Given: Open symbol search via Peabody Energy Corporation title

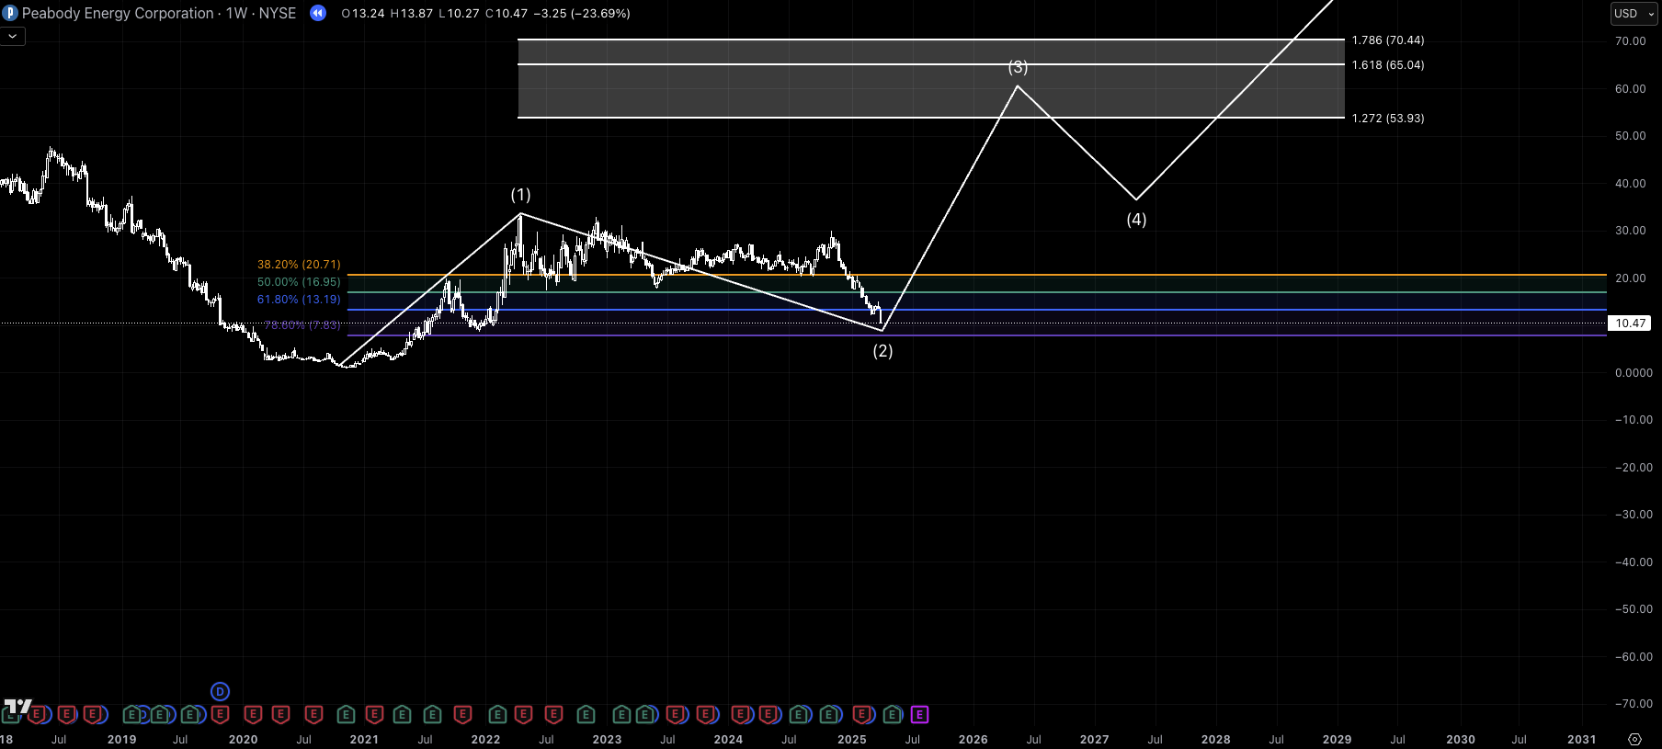Looking at the screenshot, I should (118, 13).
